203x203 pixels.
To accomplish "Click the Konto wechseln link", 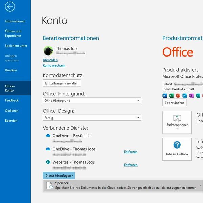I will 54,65.
